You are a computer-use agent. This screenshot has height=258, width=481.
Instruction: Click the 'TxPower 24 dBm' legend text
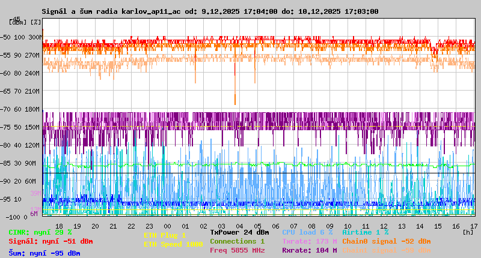pyautogui.click(x=239, y=232)
